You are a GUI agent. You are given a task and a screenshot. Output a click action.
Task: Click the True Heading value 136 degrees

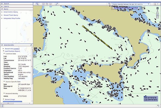(23, 76)
